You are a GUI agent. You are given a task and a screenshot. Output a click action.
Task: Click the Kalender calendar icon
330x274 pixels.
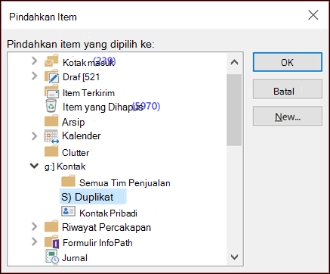click(x=51, y=136)
